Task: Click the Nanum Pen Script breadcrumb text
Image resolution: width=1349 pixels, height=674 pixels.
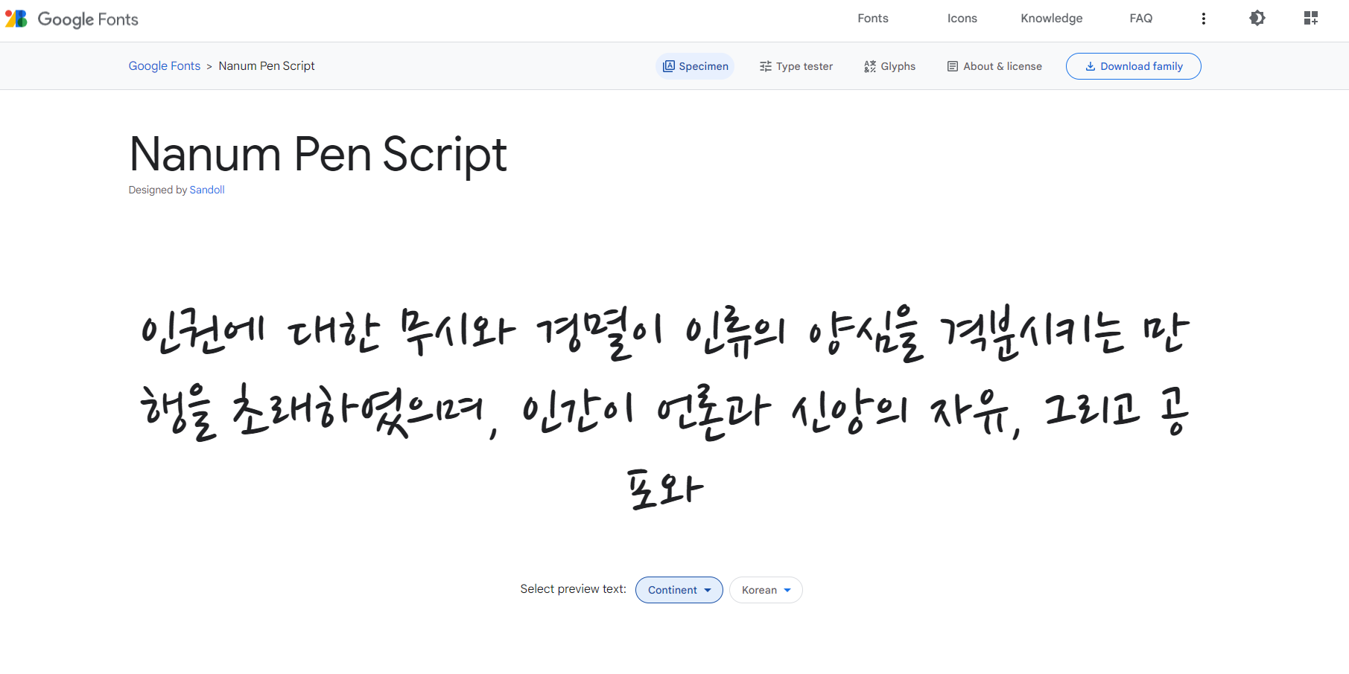Action: (267, 66)
